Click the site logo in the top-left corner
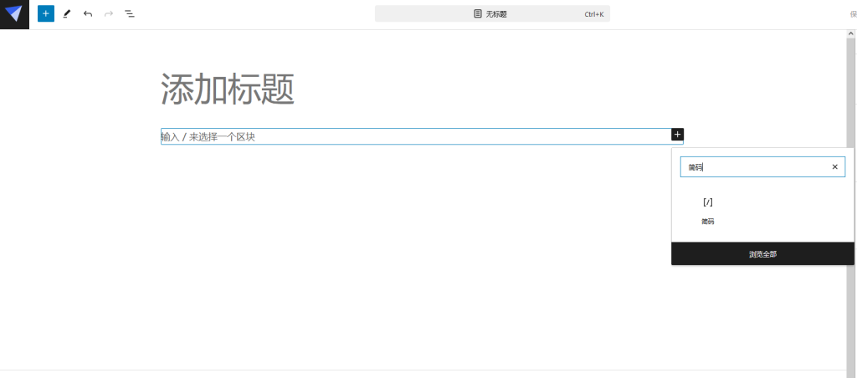The height and width of the screenshot is (378, 857). [14, 14]
